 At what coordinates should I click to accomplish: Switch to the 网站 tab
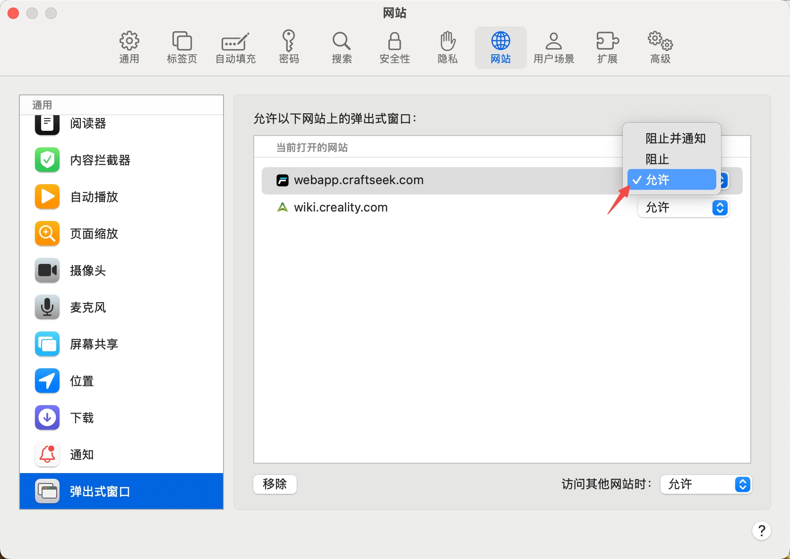coord(500,46)
